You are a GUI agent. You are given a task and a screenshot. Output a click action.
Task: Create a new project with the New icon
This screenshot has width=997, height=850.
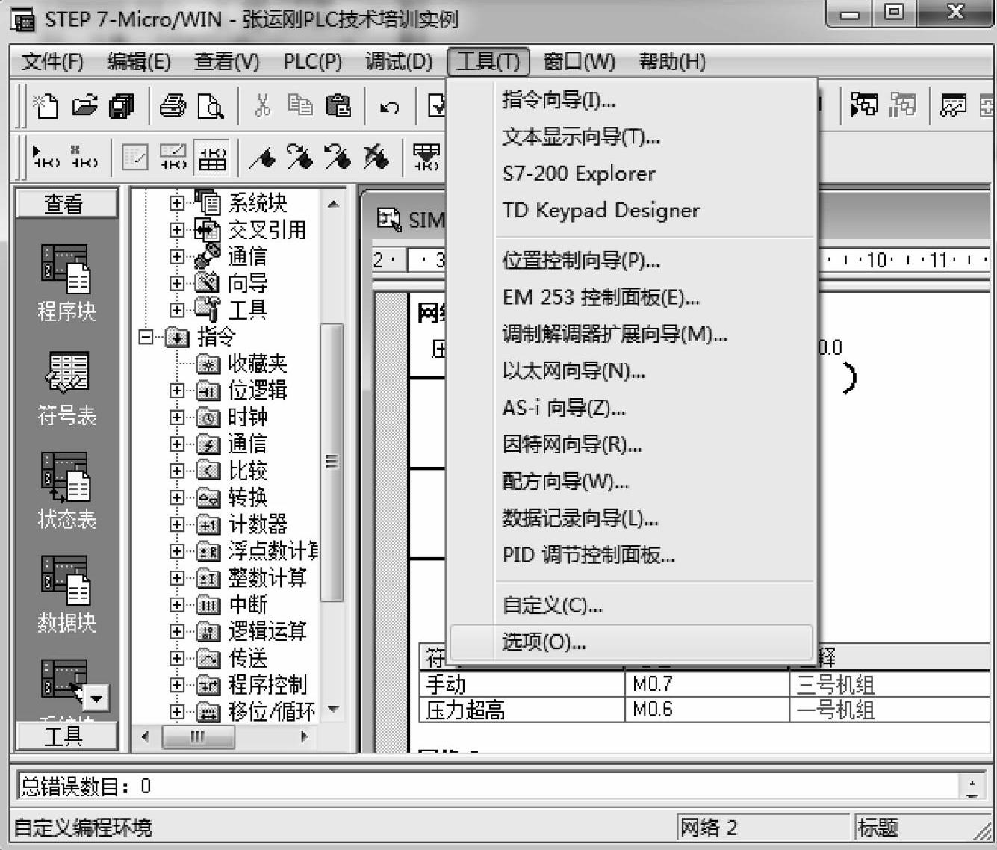pos(46,106)
